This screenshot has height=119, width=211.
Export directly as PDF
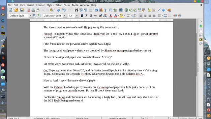(29, 10)
